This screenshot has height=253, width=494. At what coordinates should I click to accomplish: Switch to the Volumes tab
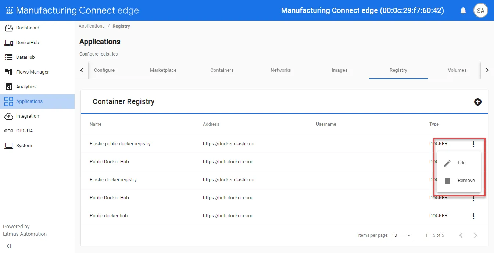[x=457, y=70]
